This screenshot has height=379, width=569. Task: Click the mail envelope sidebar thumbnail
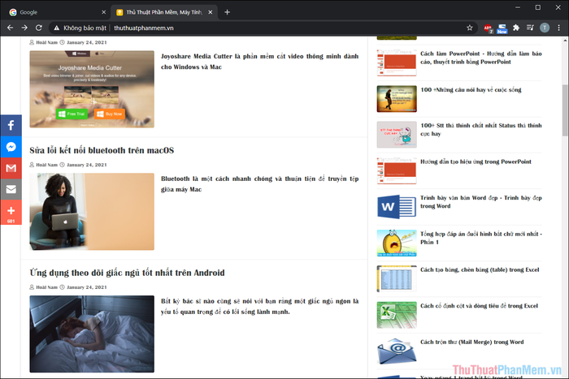[397, 351]
